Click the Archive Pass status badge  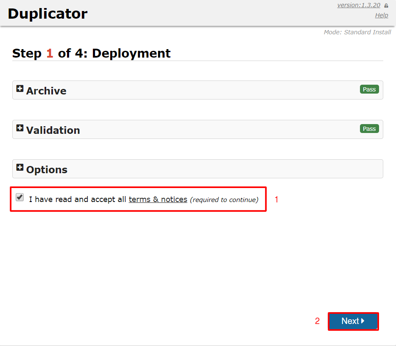point(369,89)
